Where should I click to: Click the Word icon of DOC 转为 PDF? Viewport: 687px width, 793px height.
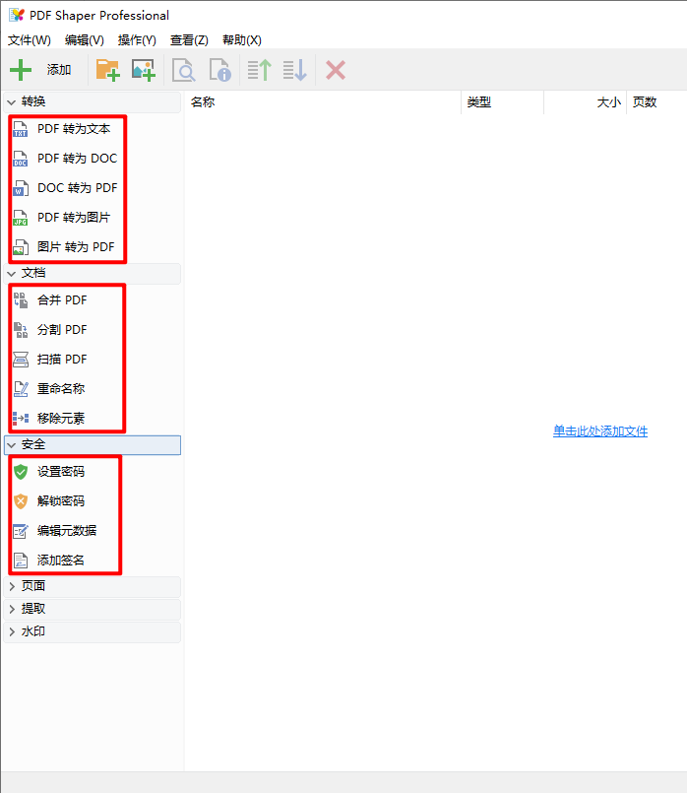(21, 188)
